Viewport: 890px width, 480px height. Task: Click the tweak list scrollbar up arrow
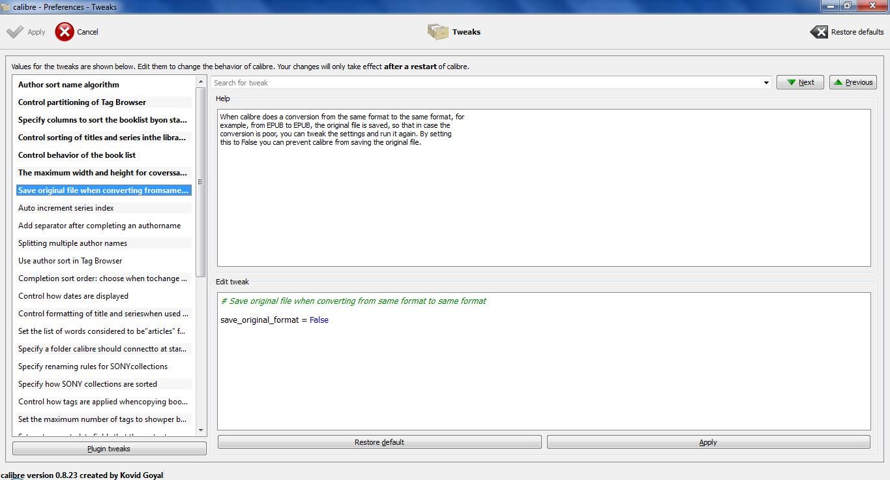coord(201,81)
